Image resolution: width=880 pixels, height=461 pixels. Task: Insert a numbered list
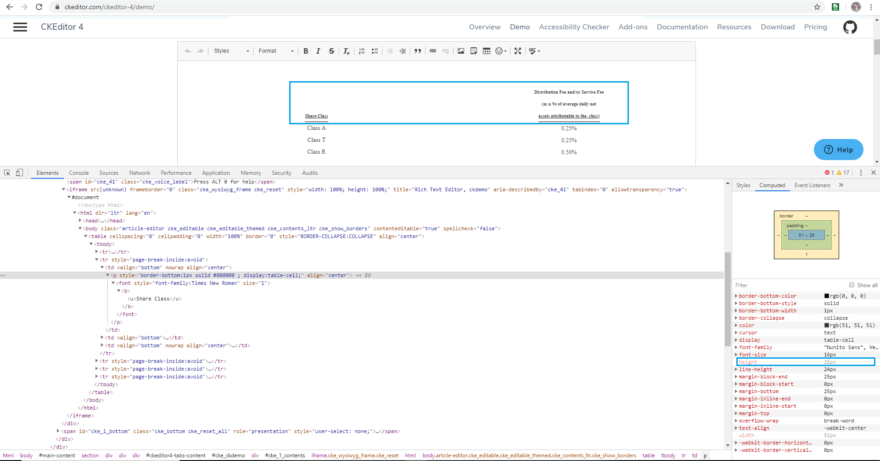coord(362,51)
